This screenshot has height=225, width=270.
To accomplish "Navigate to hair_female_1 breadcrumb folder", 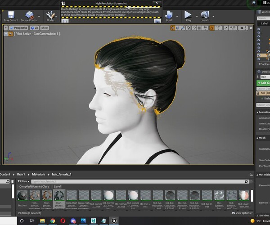I will pos(62,175).
